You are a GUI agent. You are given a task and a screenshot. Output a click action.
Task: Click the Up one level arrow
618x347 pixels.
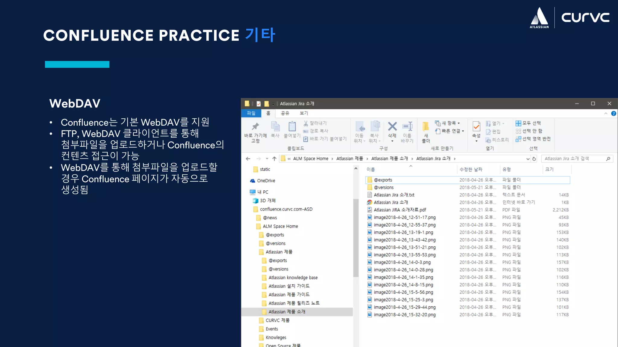click(274, 159)
